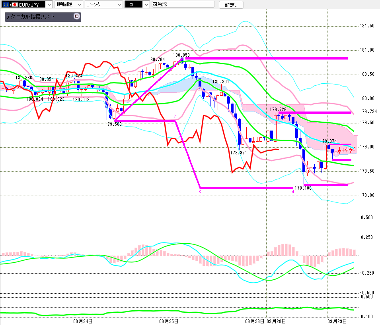Viewport: 380px width, 325px height.
Task: Click the 180.00 price axis label
Action: 367,98
